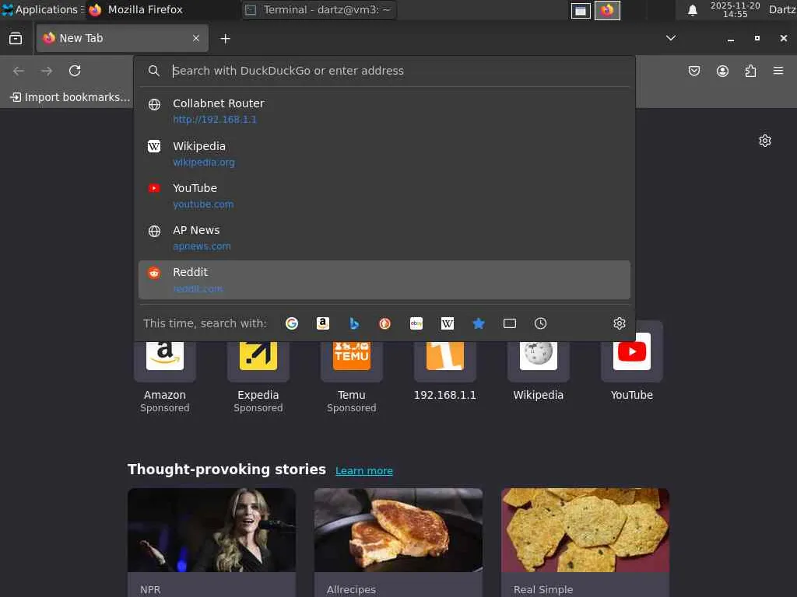Viewport: 797px width, 597px height.
Task: Expand list all tabs chevron
Action: coord(671,38)
